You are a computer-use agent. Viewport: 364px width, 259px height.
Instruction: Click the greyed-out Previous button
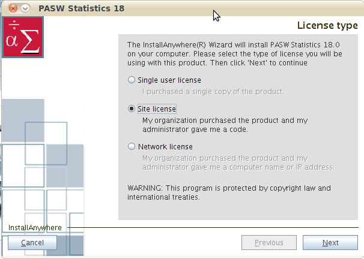(268, 243)
